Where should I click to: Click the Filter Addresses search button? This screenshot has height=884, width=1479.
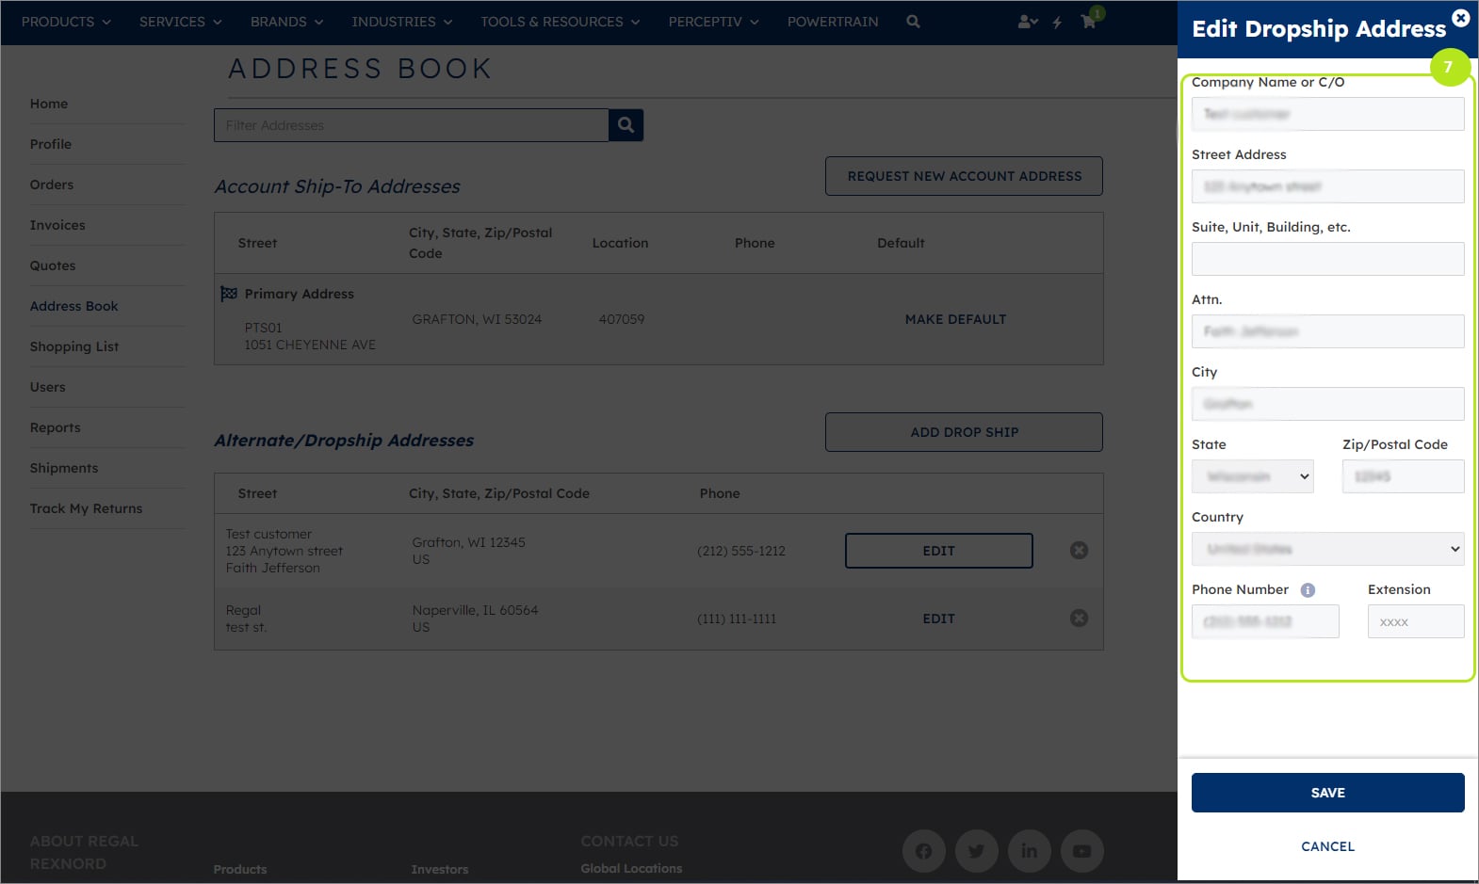click(x=626, y=124)
